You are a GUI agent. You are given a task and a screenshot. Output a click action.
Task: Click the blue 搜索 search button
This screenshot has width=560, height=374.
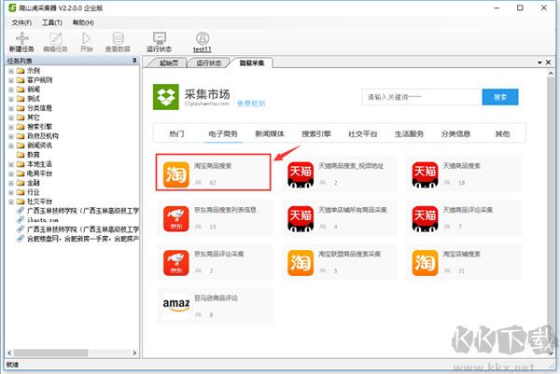[x=500, y=97]
